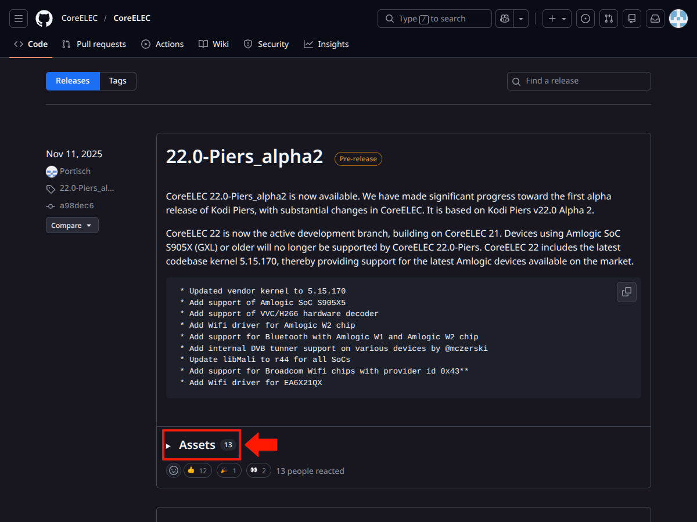Toggle thumbs up reaction with 12
Screen dimensions: 697x522
click(197, 470)
